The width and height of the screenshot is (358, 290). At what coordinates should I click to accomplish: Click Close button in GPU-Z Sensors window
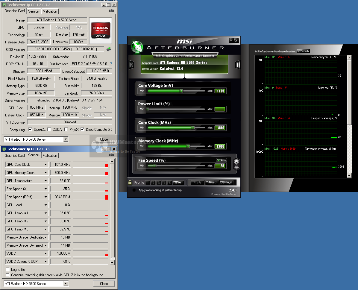click(104, 284)
